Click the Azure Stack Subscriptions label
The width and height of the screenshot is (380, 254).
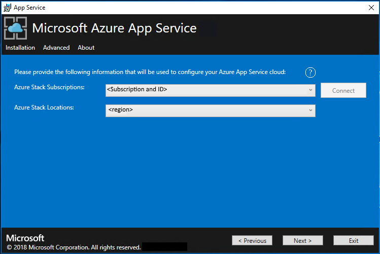tap(49, 87)
